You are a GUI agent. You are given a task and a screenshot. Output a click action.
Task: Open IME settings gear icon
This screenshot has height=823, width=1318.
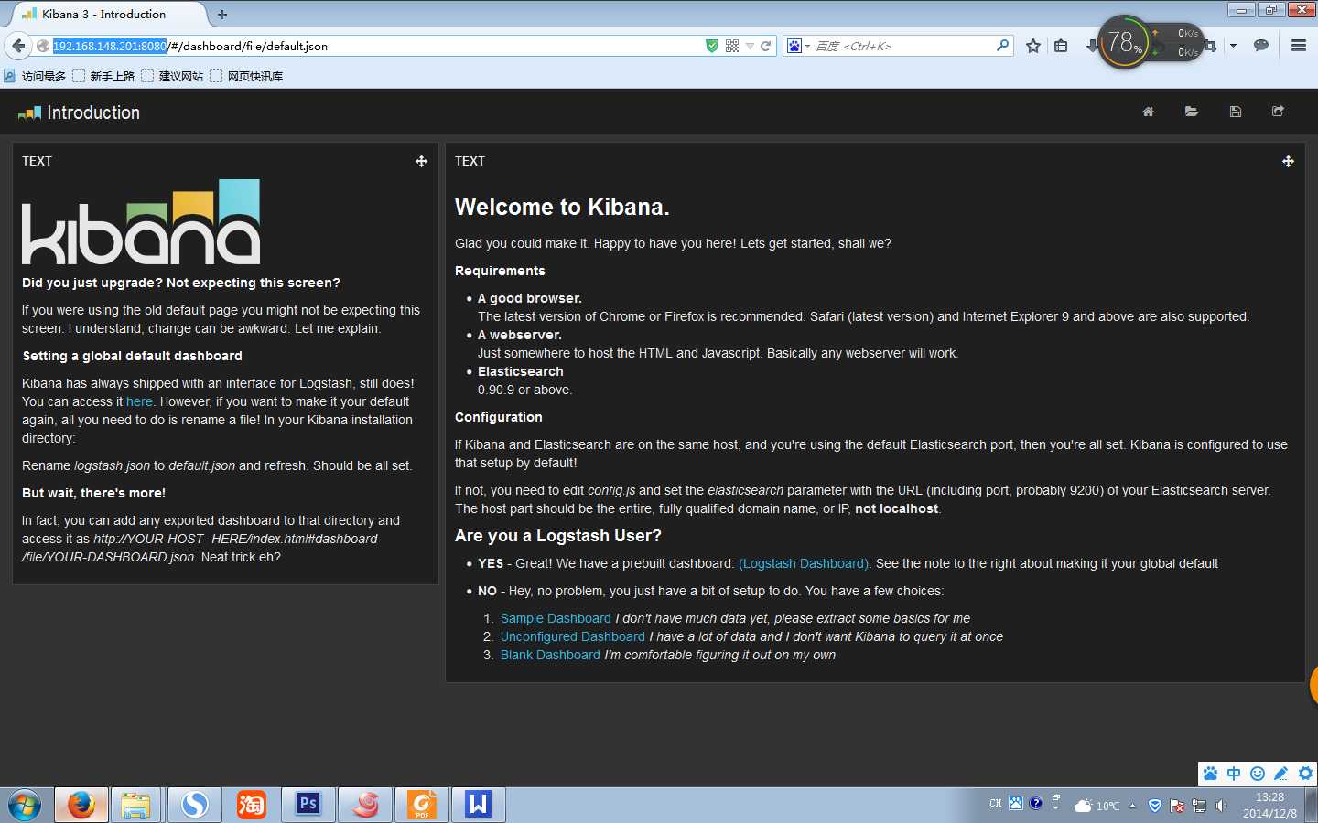pyautogui.click(x=1305, y=774)
